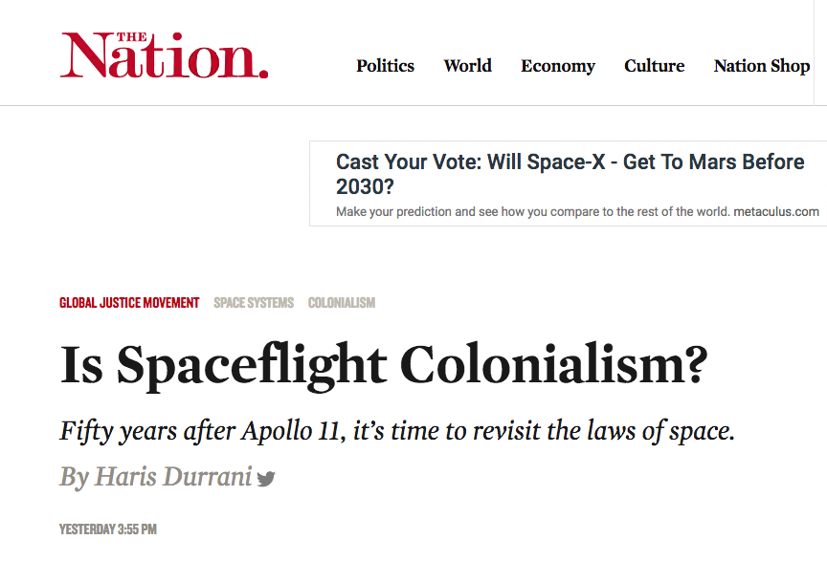Viewport: 827px width, 561px height.
Task: Visit the Nation Shop link
Action: 762,66
